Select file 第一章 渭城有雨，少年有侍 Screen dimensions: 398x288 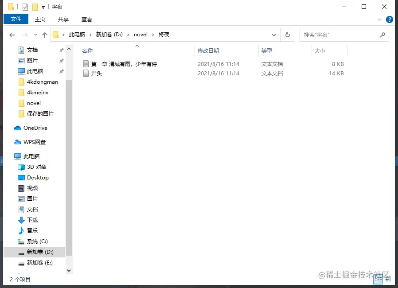(124, 64)
